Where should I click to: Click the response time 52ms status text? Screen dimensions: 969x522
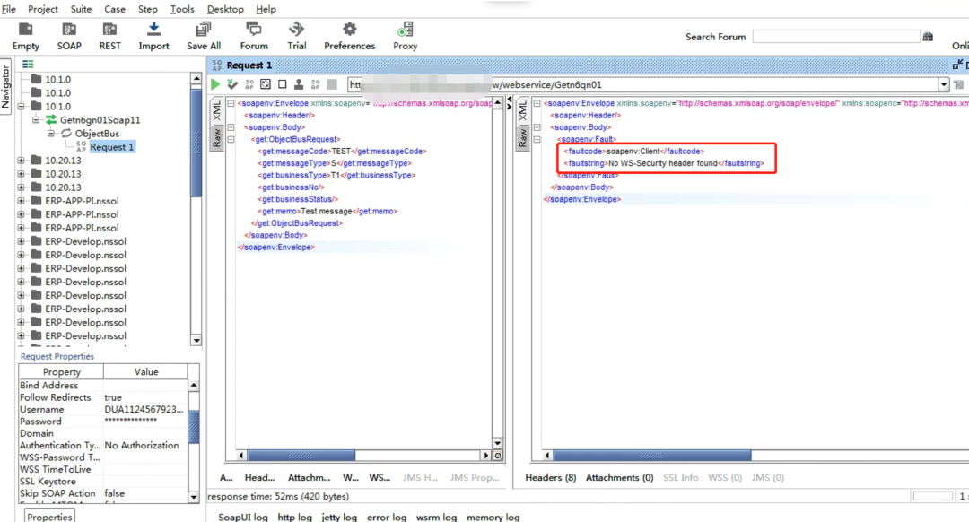tap(278, 497)
